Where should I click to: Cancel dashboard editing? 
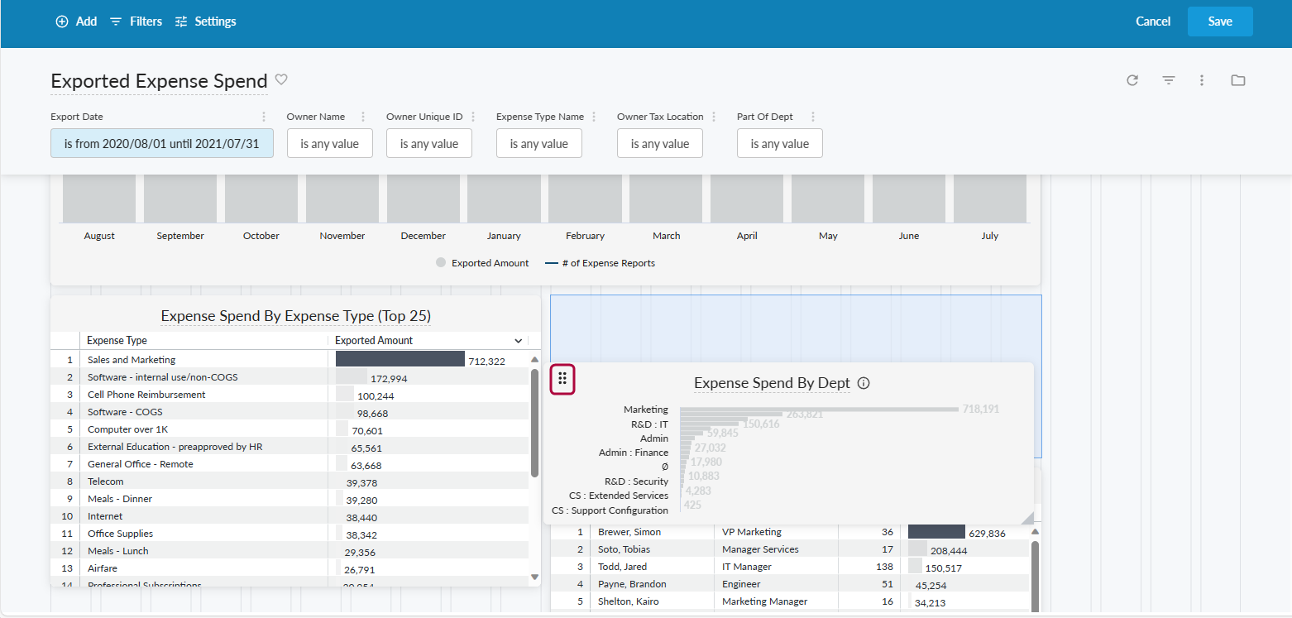pos(1152,21)
